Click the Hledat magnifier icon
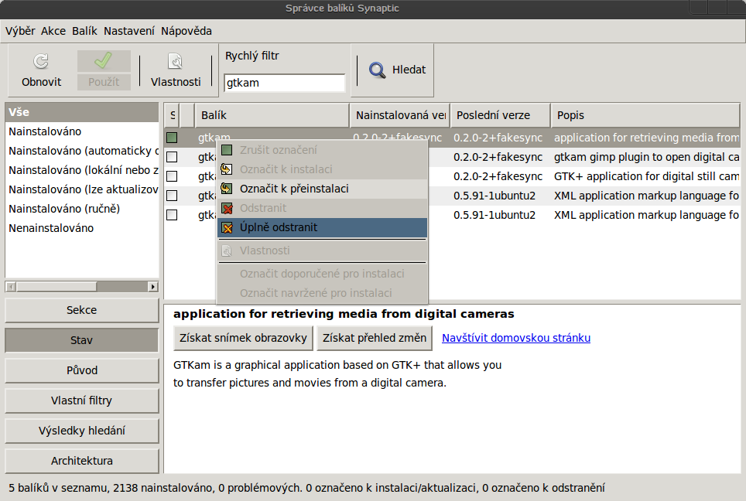This screenshot has height=501, width=746. click(378, 70)
